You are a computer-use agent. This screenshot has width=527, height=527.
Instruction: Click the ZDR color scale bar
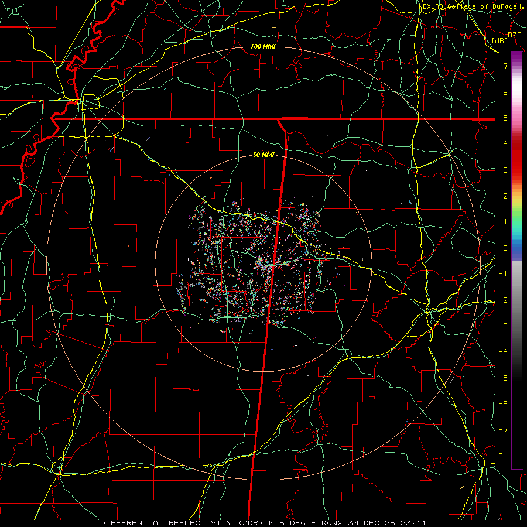517,260
